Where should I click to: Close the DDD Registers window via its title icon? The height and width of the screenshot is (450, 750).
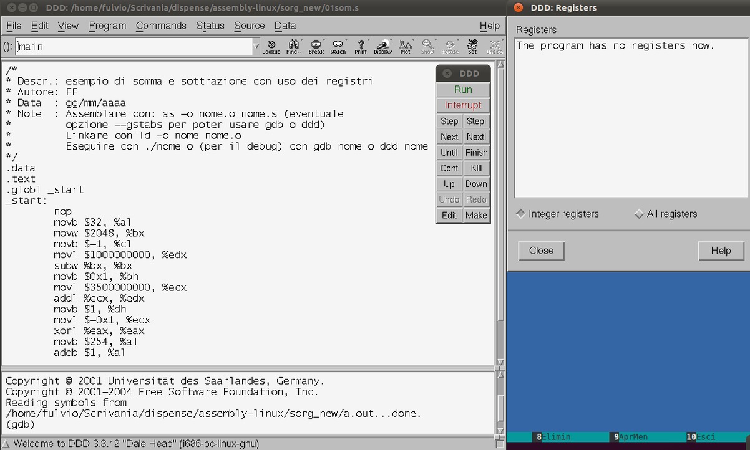point(518,8)
